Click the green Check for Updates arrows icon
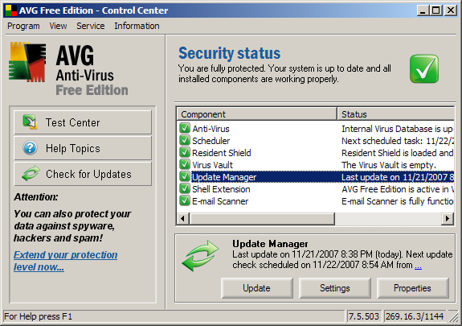The width and height of the screenshot is (462, 326). pos(31,173)
